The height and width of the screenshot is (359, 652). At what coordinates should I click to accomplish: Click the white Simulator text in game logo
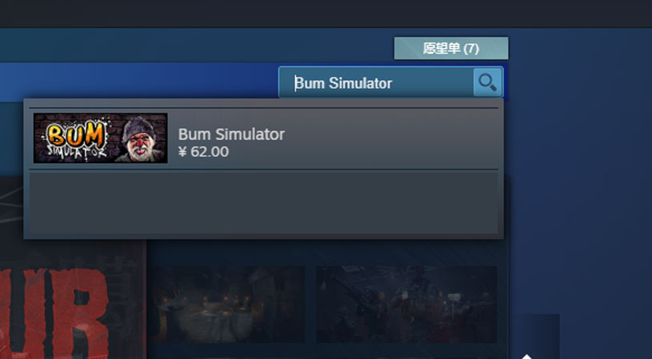[78, 152]
